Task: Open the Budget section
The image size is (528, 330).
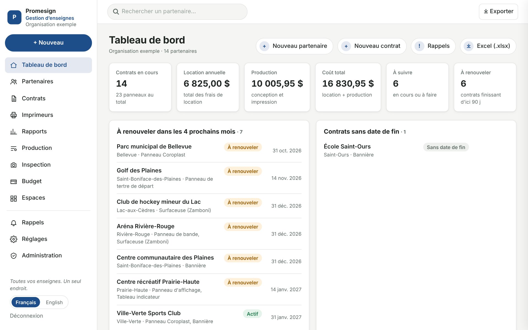Action: pos(48,181)
